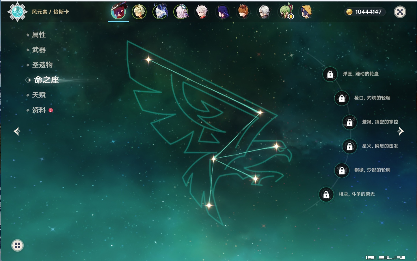Select Chasca's red-hat avatar
Image resolution: width=417 pixels, height=261 pixels.
tap(118, 12)
